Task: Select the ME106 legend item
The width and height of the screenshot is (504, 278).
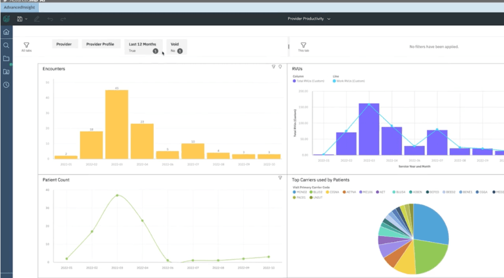Action: point(366,192)
